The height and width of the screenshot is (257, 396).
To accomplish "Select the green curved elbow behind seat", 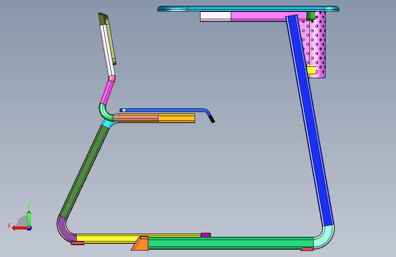I will coord(105,112).
